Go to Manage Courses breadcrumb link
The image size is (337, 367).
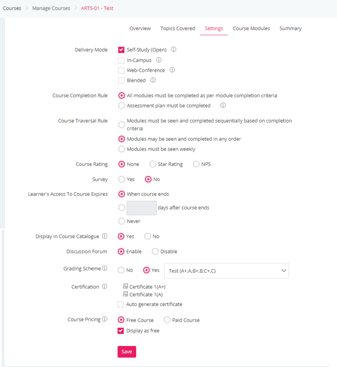click(51, 8)
